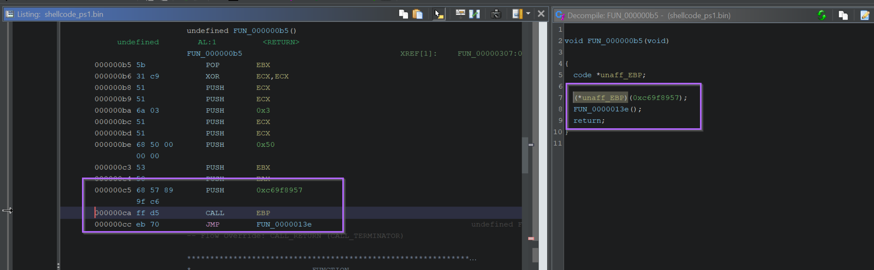Viewport: 874px width, 270px height.
Task: Select the code *unaff_EBP declaration
Action: click(x=609, y=75)
